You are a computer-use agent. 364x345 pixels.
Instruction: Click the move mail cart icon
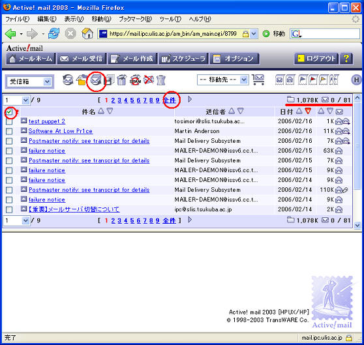(258, 80)
